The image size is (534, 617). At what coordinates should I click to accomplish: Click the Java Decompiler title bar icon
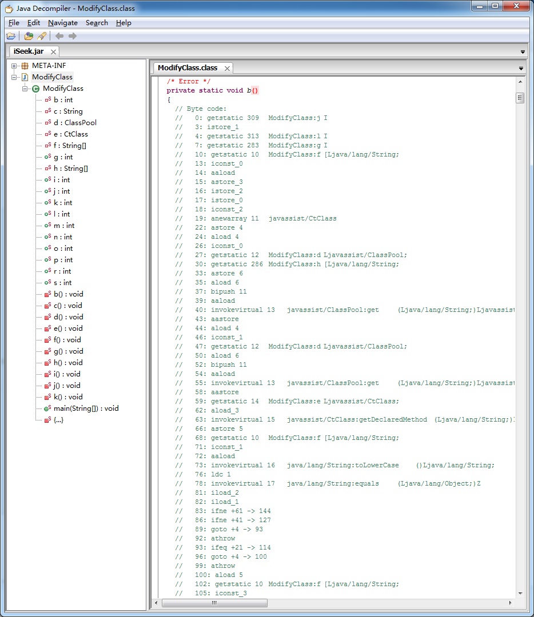9,8
